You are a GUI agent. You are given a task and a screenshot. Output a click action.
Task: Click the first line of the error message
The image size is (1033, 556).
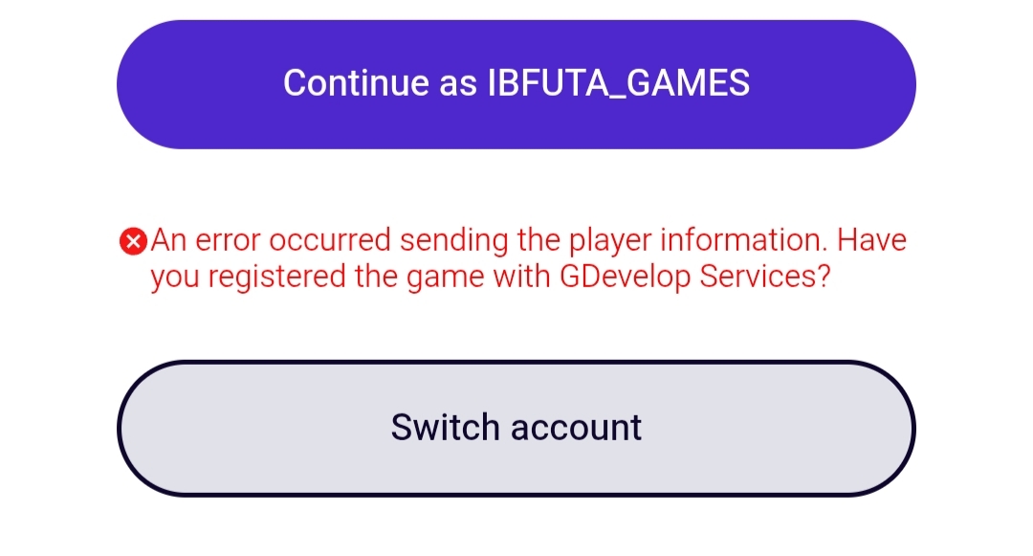tap(528, 240)
